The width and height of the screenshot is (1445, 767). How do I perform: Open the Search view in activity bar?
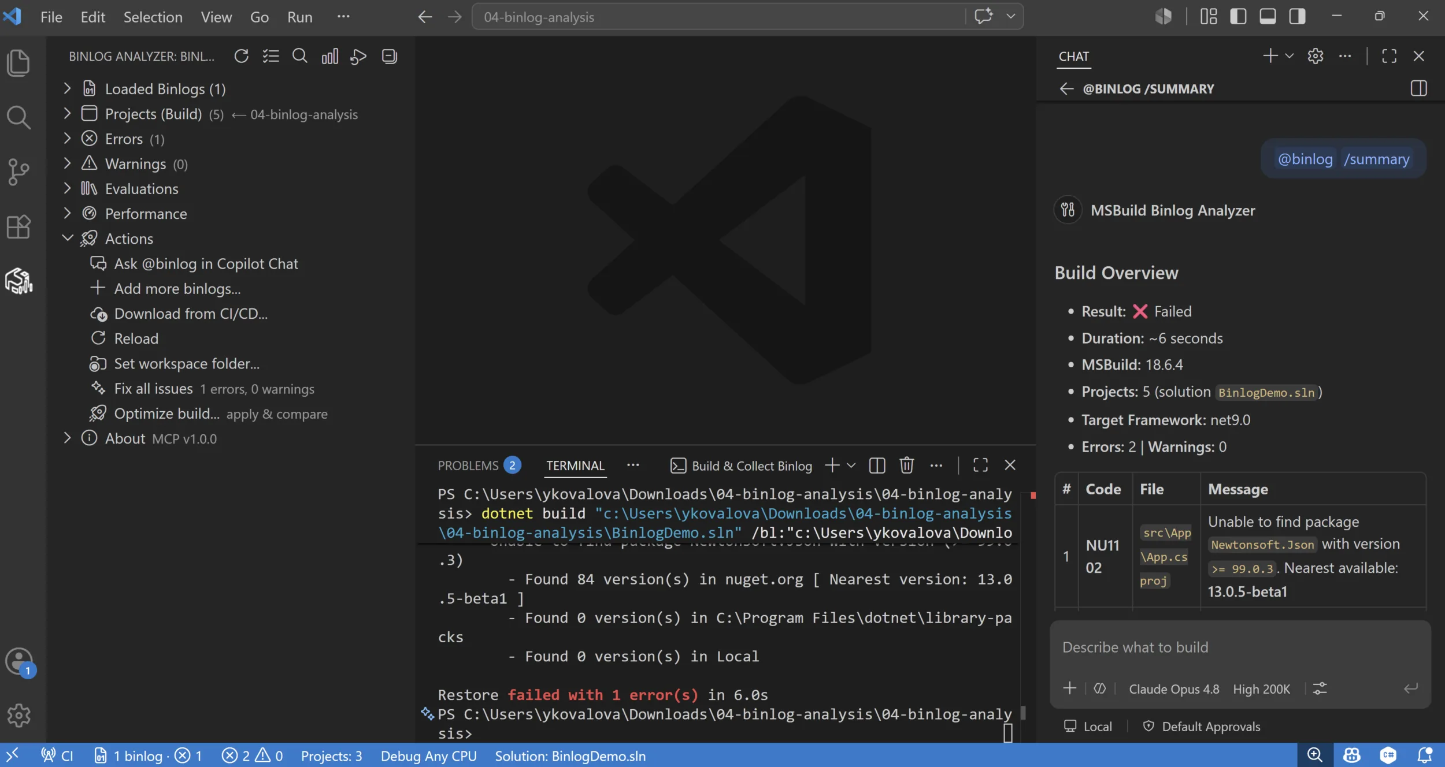click(x=18, y=117)
